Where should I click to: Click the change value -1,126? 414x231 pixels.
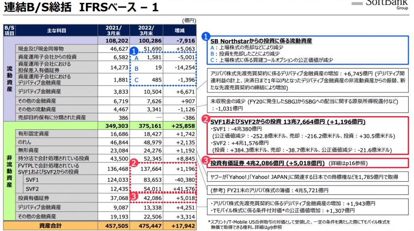pyautogui.click(x=186, y=109)
